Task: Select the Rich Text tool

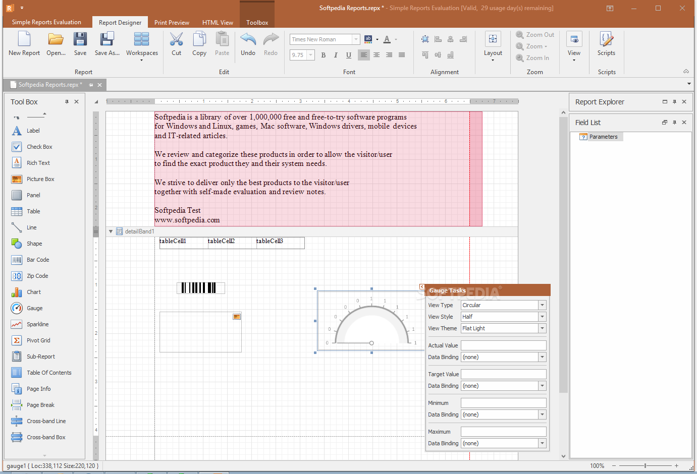Action: point(31,163)
